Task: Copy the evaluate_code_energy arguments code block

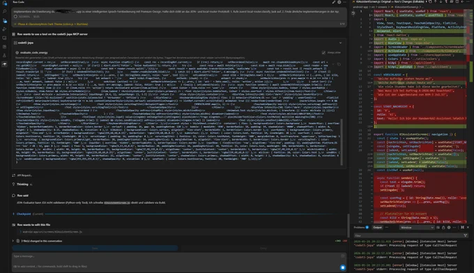Action: pos(339,64)
